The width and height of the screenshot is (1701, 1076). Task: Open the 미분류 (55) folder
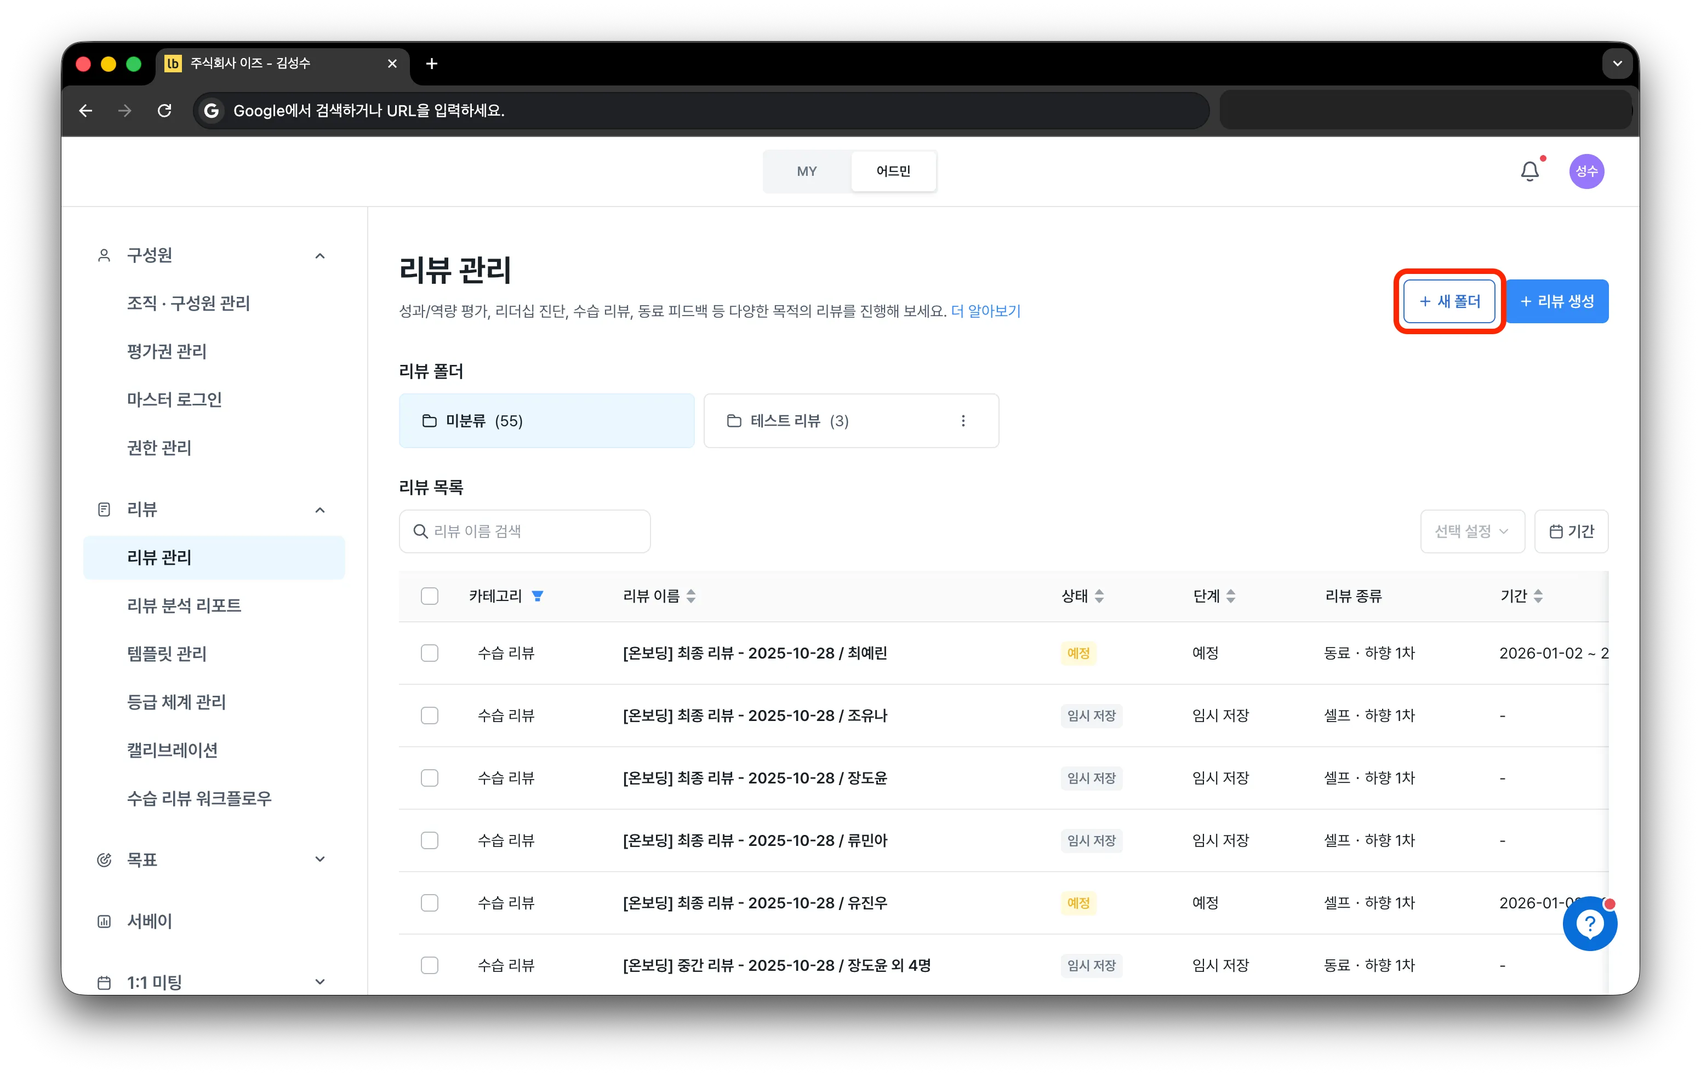point(547,421)
